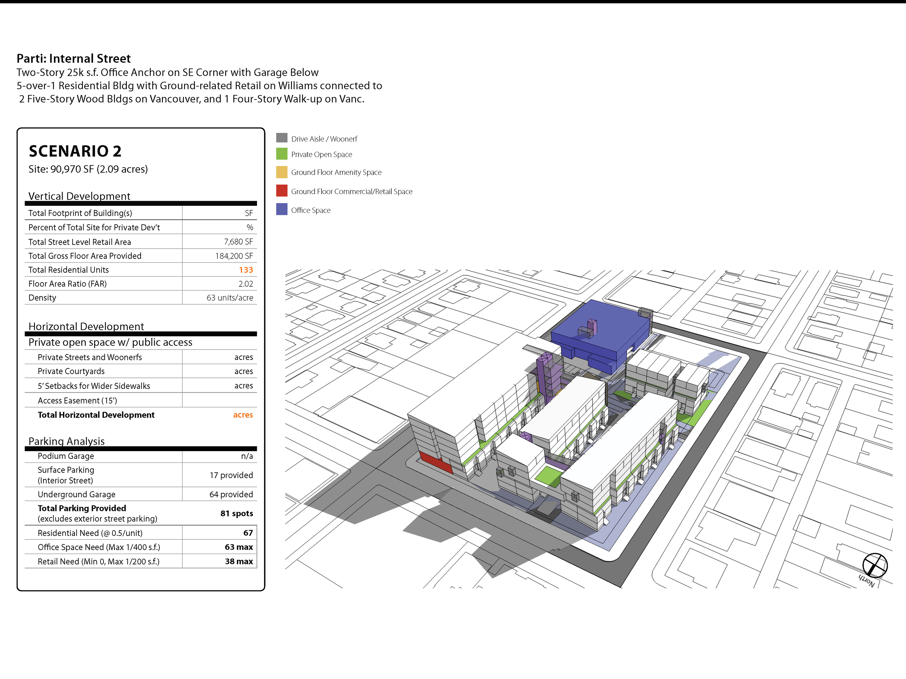Click the gray Drive Aisle legend swatch
The image size is (906, 679).
281,137
